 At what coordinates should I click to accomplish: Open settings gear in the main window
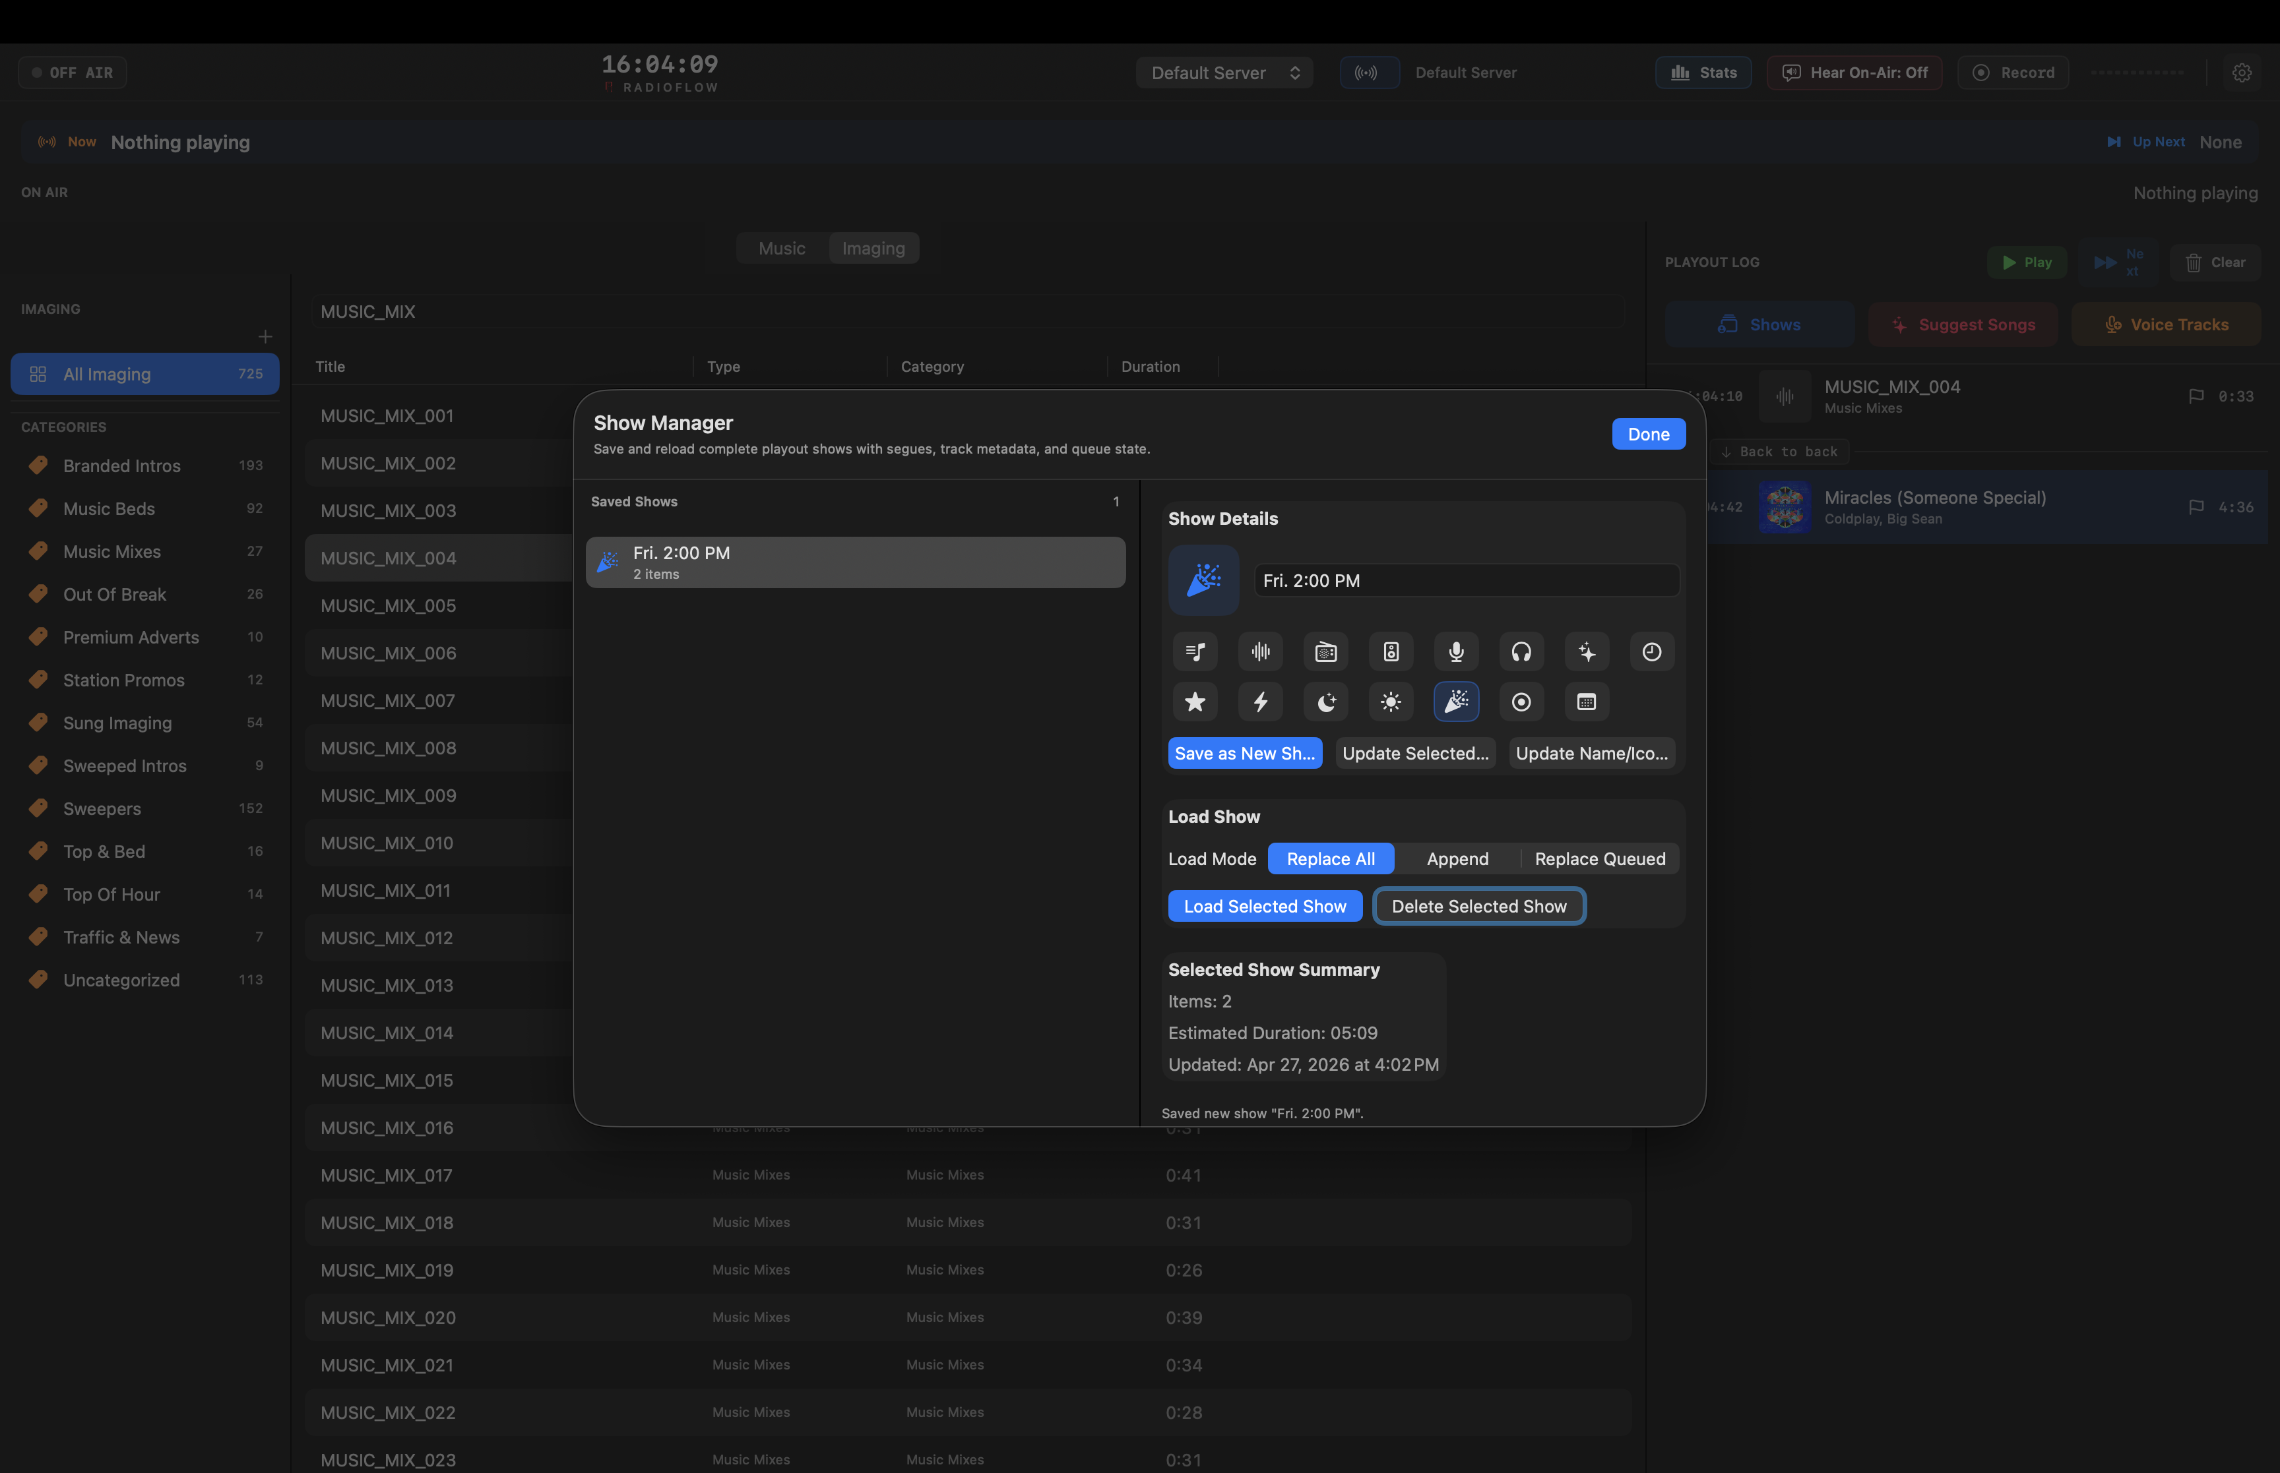2242,73
